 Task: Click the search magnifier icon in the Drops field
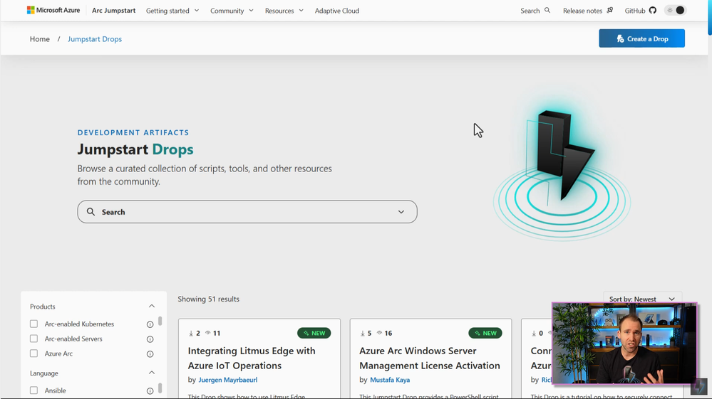[x=91, y=211]
